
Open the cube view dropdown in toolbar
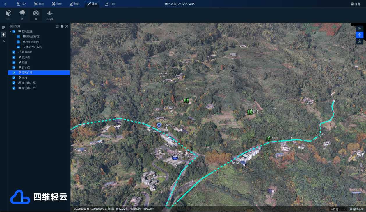[9, 15]
